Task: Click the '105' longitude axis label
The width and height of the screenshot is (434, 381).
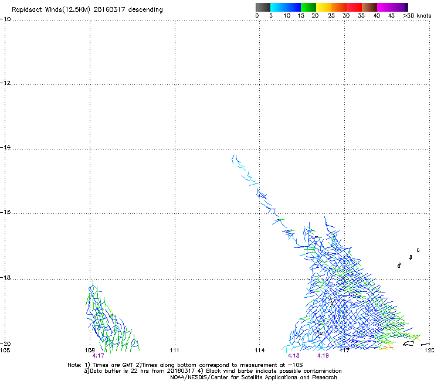Action: pos(5,351)
